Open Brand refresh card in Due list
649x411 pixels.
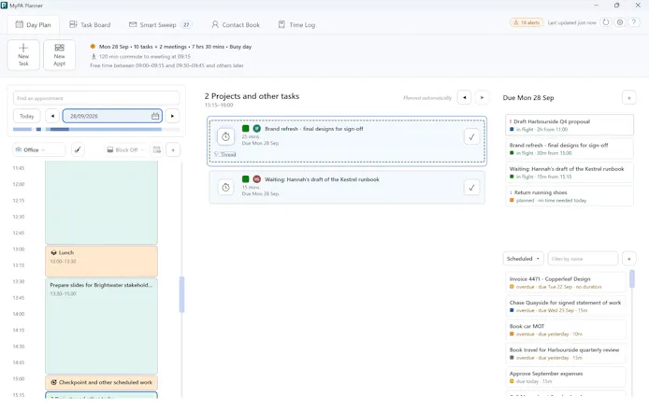pos(570,149)
